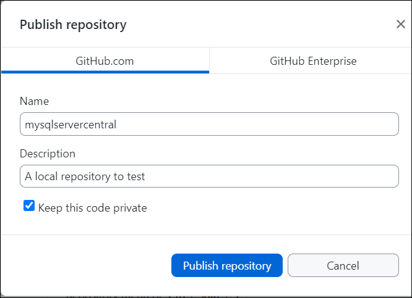This screenshot has width=412, height=298.
Task: Click the Description field label
Action: tap(48, 153)
